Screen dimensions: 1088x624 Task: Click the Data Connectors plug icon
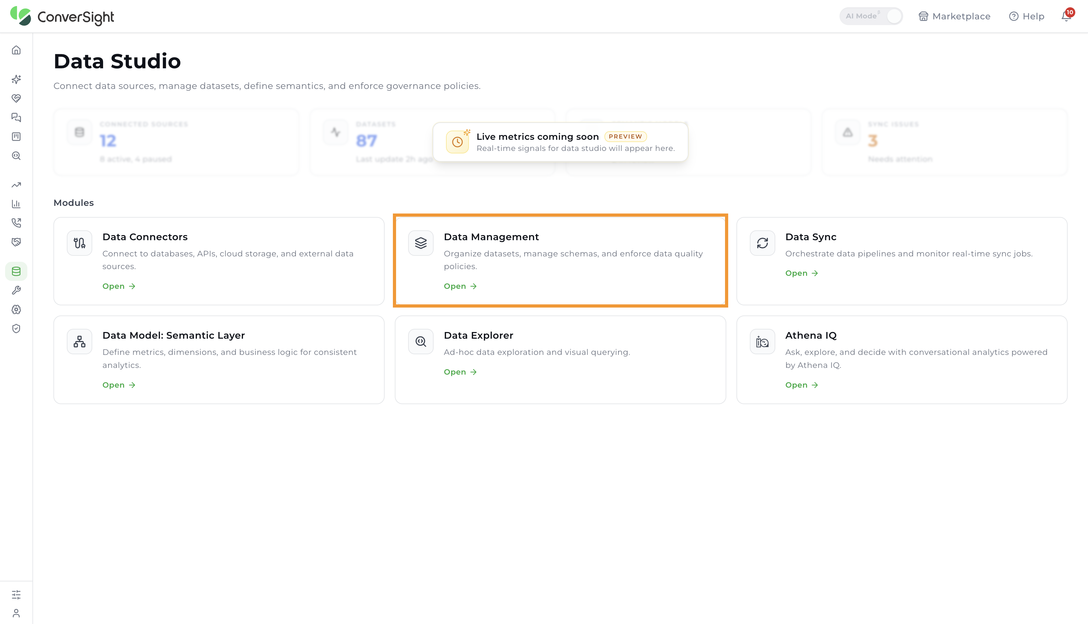tap(79, 243)
